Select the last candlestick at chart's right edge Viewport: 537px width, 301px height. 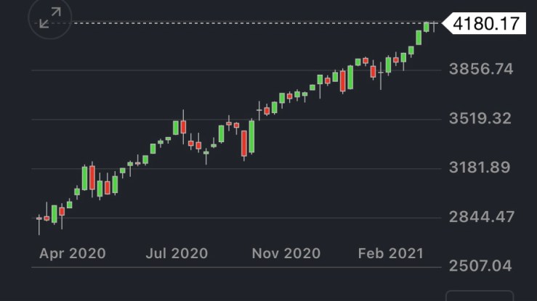tap(435, 25)
